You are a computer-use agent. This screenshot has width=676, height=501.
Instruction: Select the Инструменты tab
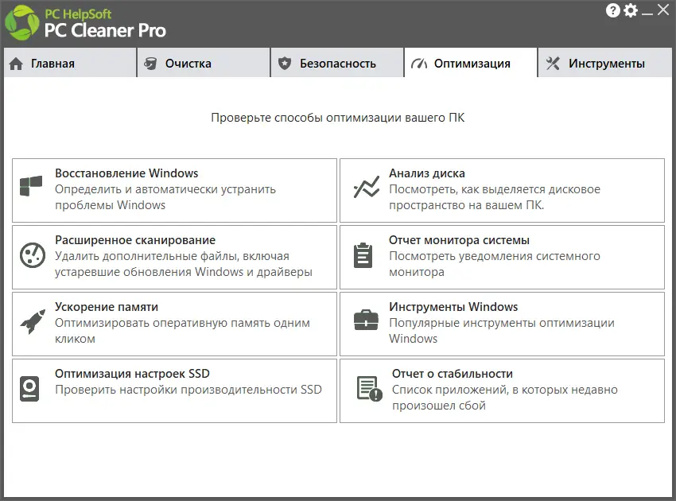point(606,64)
